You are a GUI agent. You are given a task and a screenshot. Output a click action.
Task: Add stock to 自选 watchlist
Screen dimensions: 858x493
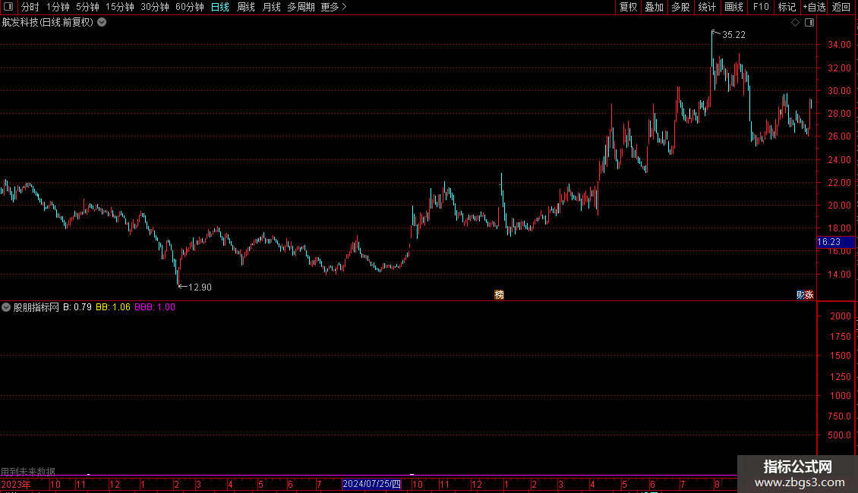(814, 7)
